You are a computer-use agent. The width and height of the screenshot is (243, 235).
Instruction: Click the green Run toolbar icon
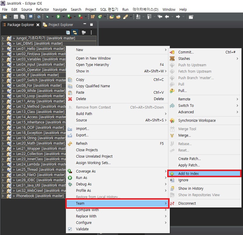[x=58, y=17]
